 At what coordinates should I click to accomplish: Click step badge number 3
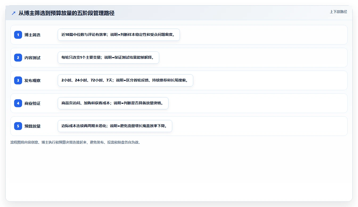click(18, 80)
